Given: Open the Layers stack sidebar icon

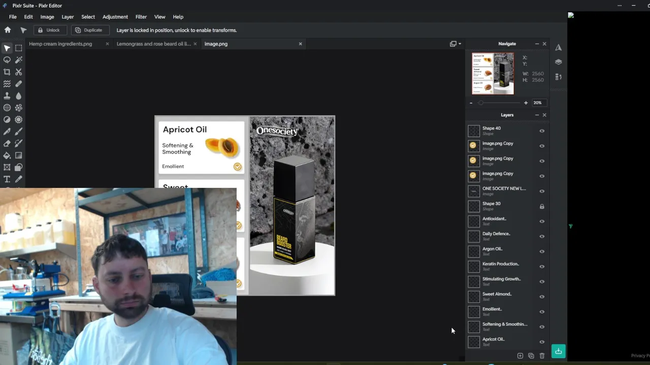Looking at the screenshot, I should pos(558,62).
